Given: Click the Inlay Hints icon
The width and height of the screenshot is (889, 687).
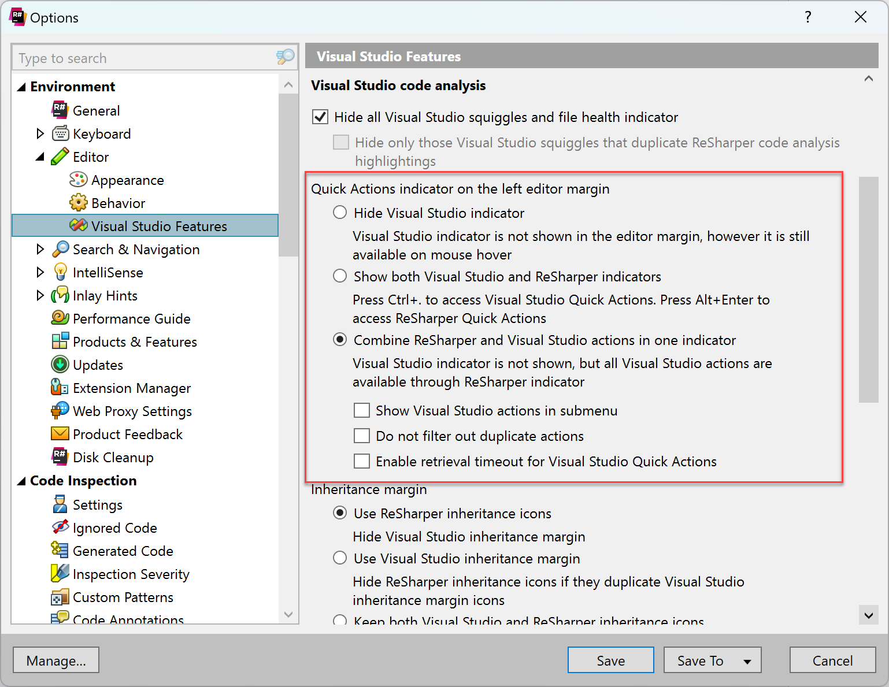Looking at the screenshot, I should coord(60,295).
